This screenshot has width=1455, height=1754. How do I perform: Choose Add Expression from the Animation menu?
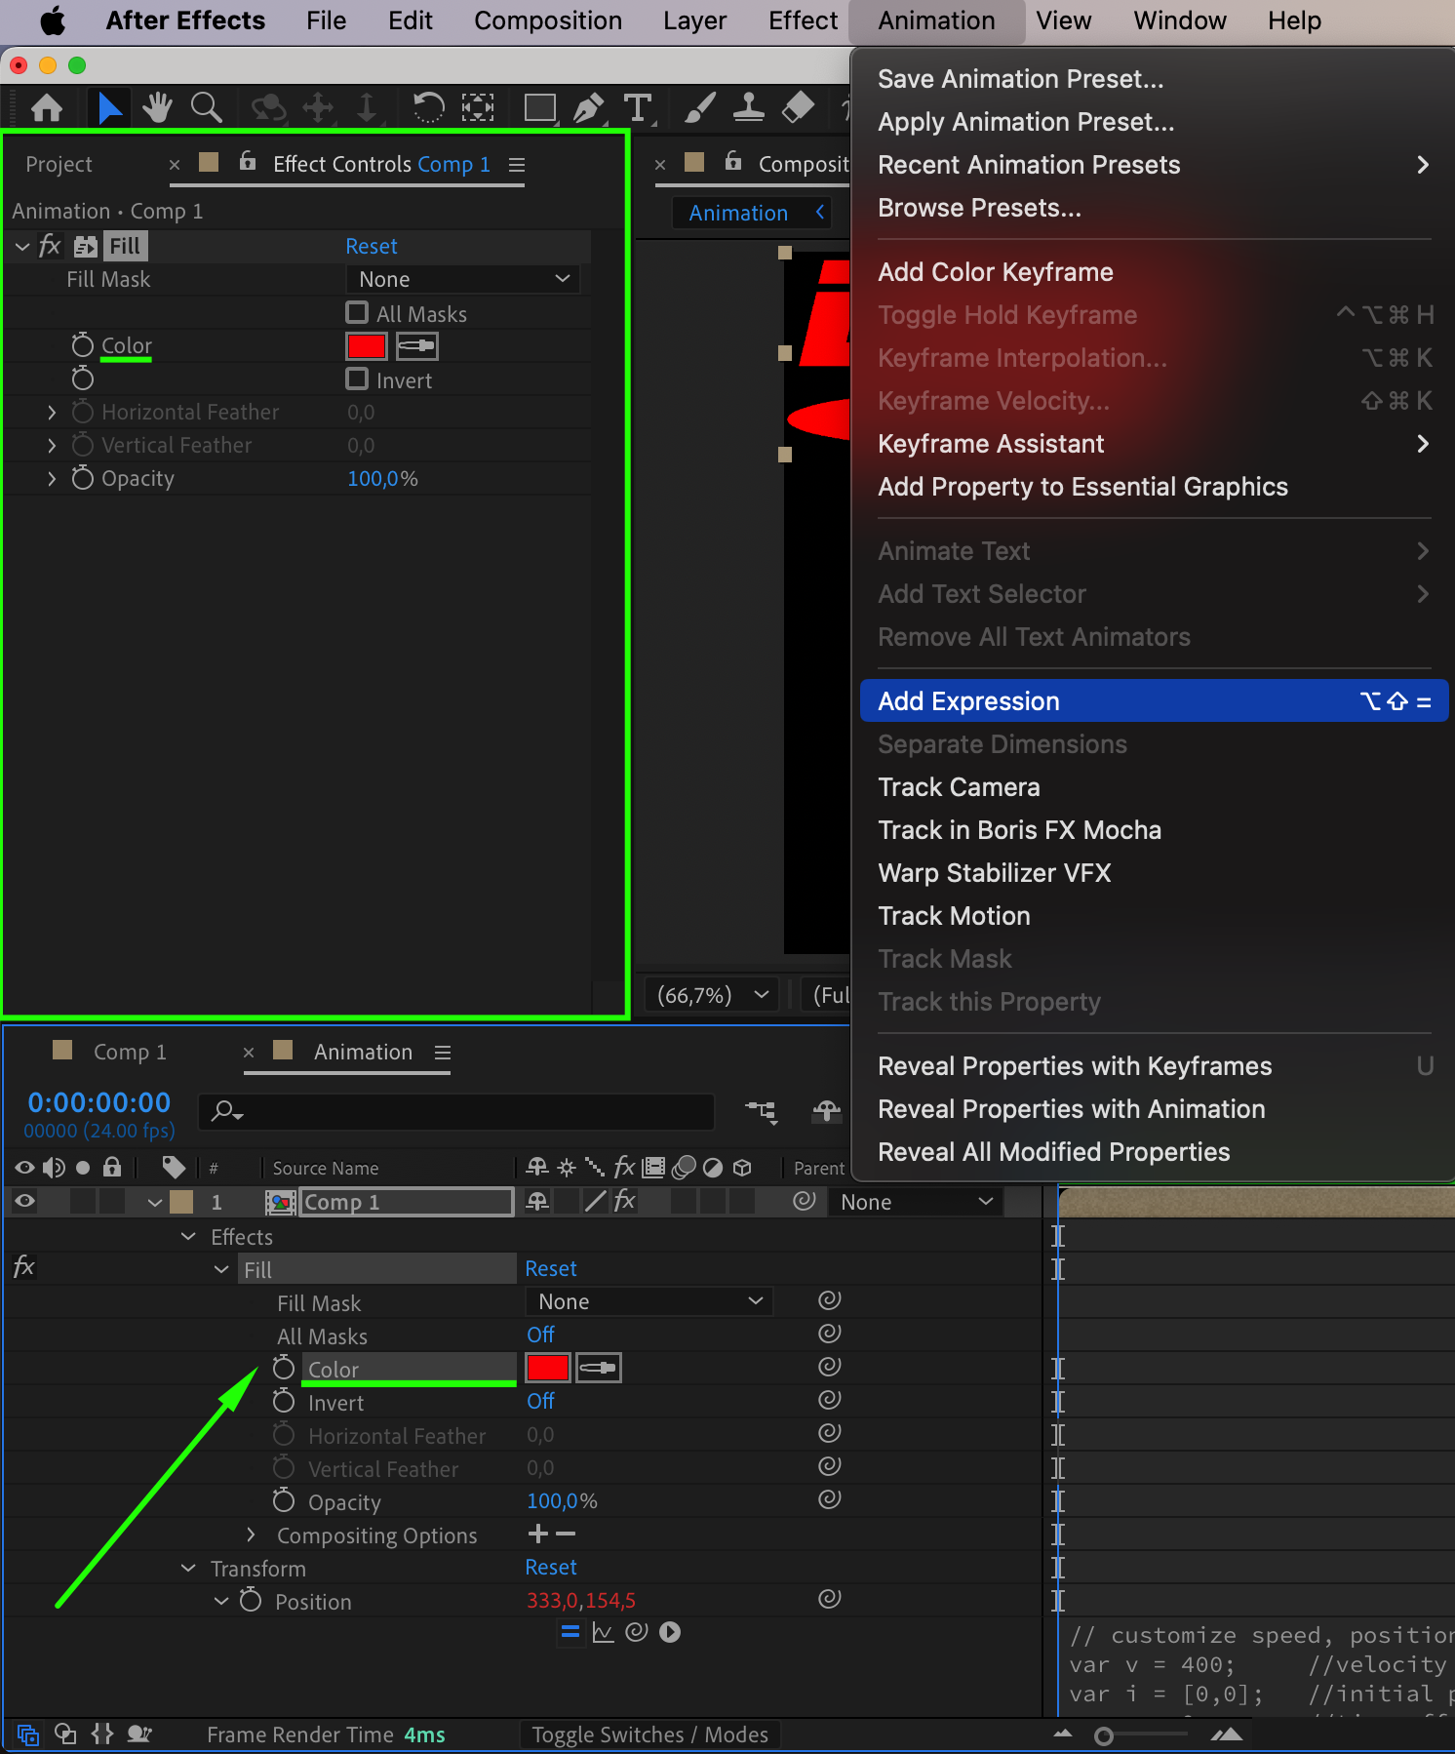tap(1155, 701)
